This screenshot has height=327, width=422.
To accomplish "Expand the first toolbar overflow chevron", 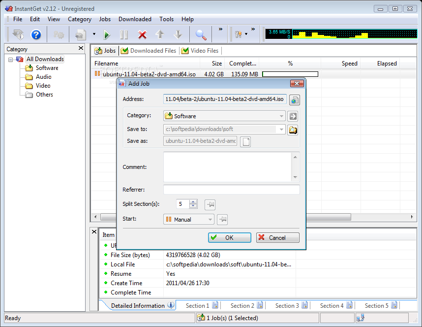I will (220, 29).
